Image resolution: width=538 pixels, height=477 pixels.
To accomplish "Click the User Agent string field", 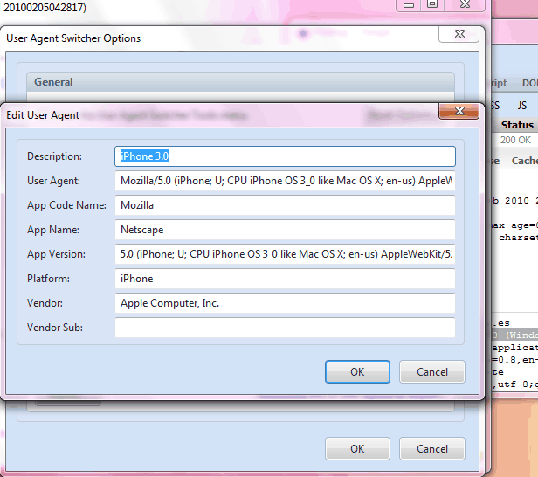I will click(285, 181).
